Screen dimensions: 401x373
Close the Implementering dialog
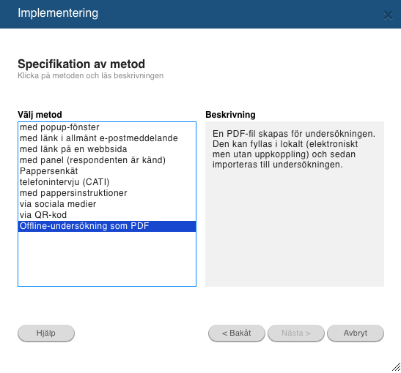(x=388, y=15)
